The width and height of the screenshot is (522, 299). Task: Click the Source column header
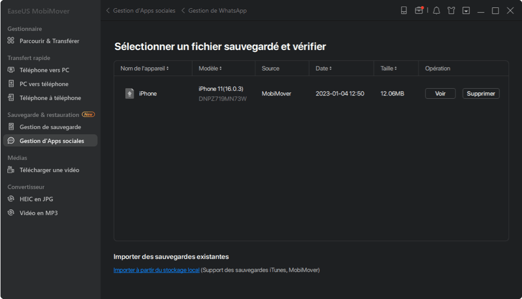coord(270,68)
